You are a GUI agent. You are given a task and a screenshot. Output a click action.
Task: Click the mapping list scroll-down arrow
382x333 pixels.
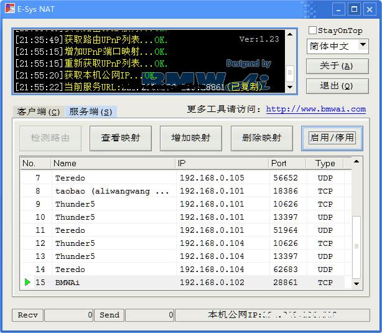356,283
